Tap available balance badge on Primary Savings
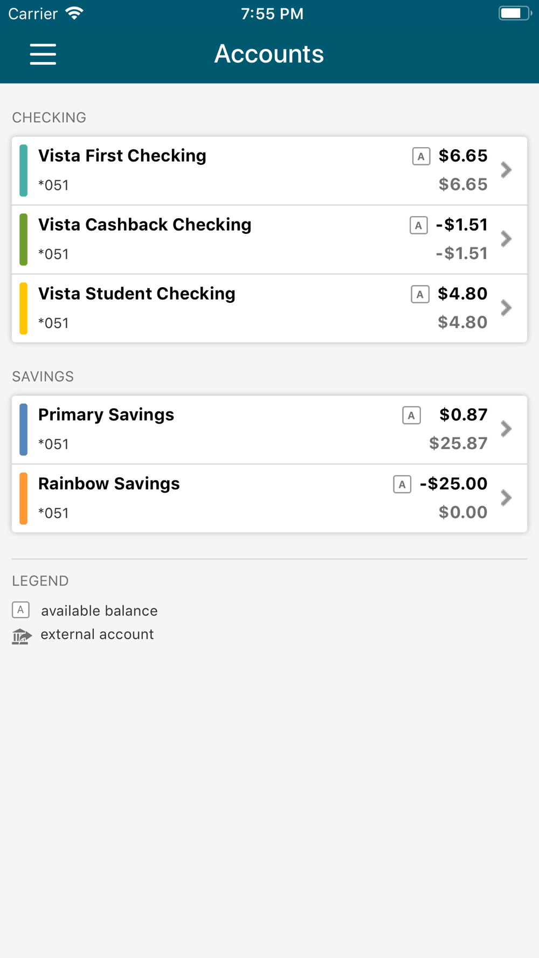This screenshot has height=958, width=539. [411, 415]
